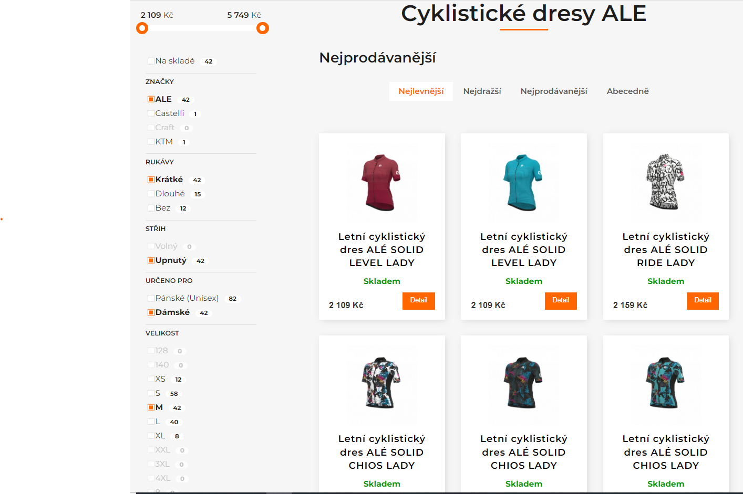Uncheck the Upnutý cut filter
Image resolution: width=743 pixels, height=494 pixels.
[151, 260]
